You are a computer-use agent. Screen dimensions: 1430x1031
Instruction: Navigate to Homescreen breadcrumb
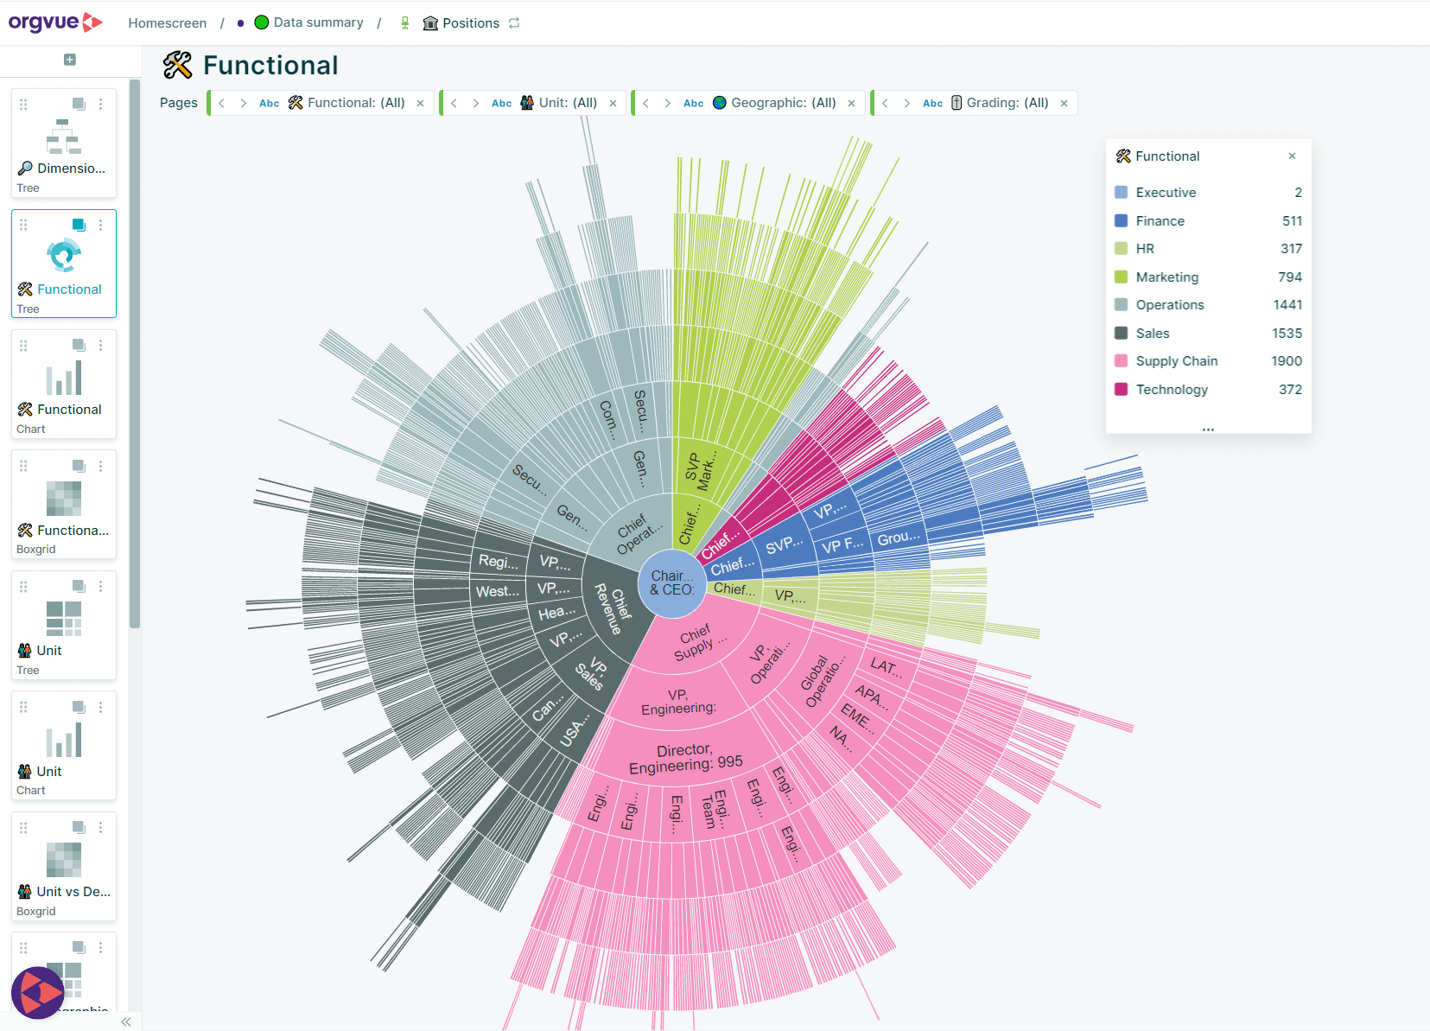click(167, 22)
